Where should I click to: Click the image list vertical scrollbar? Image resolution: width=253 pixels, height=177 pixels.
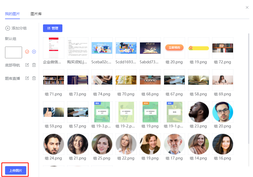click(249, 87)
